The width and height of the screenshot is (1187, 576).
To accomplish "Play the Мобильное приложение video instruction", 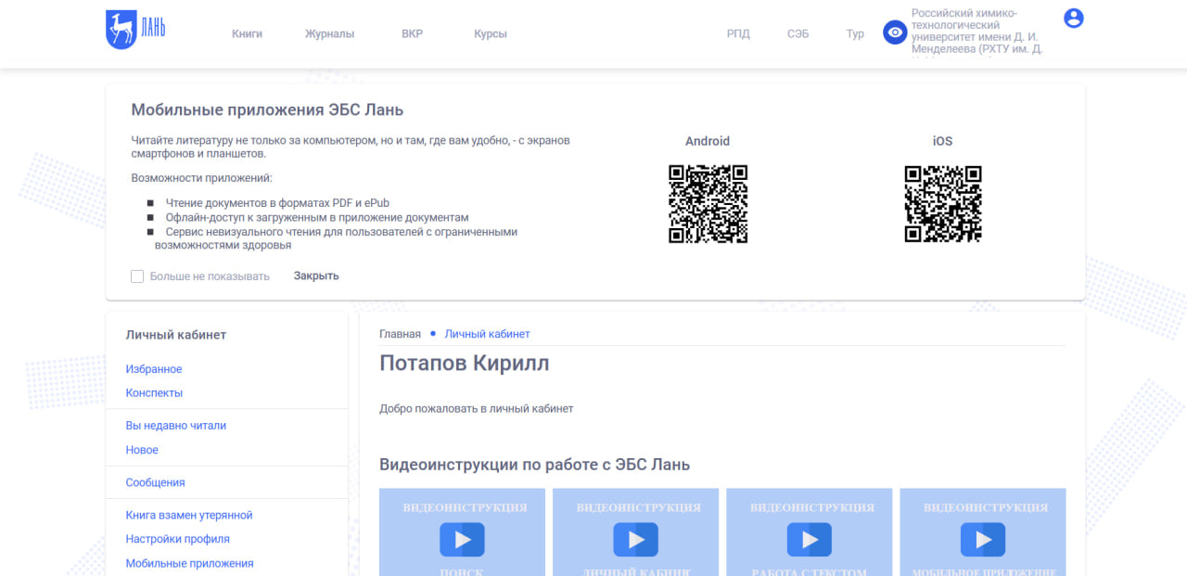I will [982, 539].
